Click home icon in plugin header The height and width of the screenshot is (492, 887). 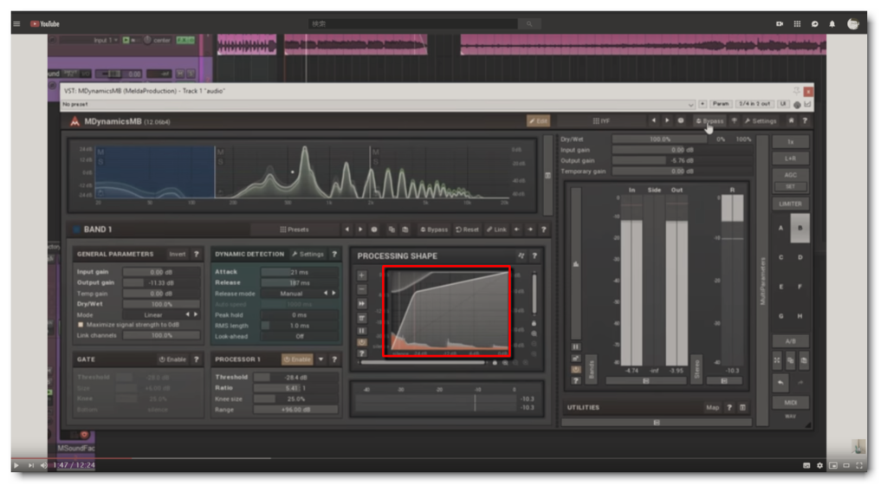[x=791, y=120]
